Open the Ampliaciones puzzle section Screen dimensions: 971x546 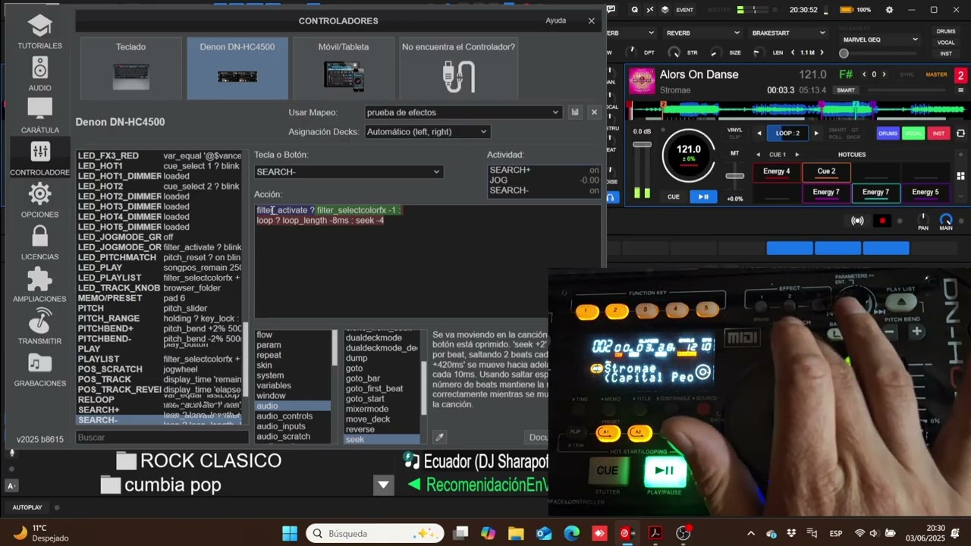coord(39,285)
